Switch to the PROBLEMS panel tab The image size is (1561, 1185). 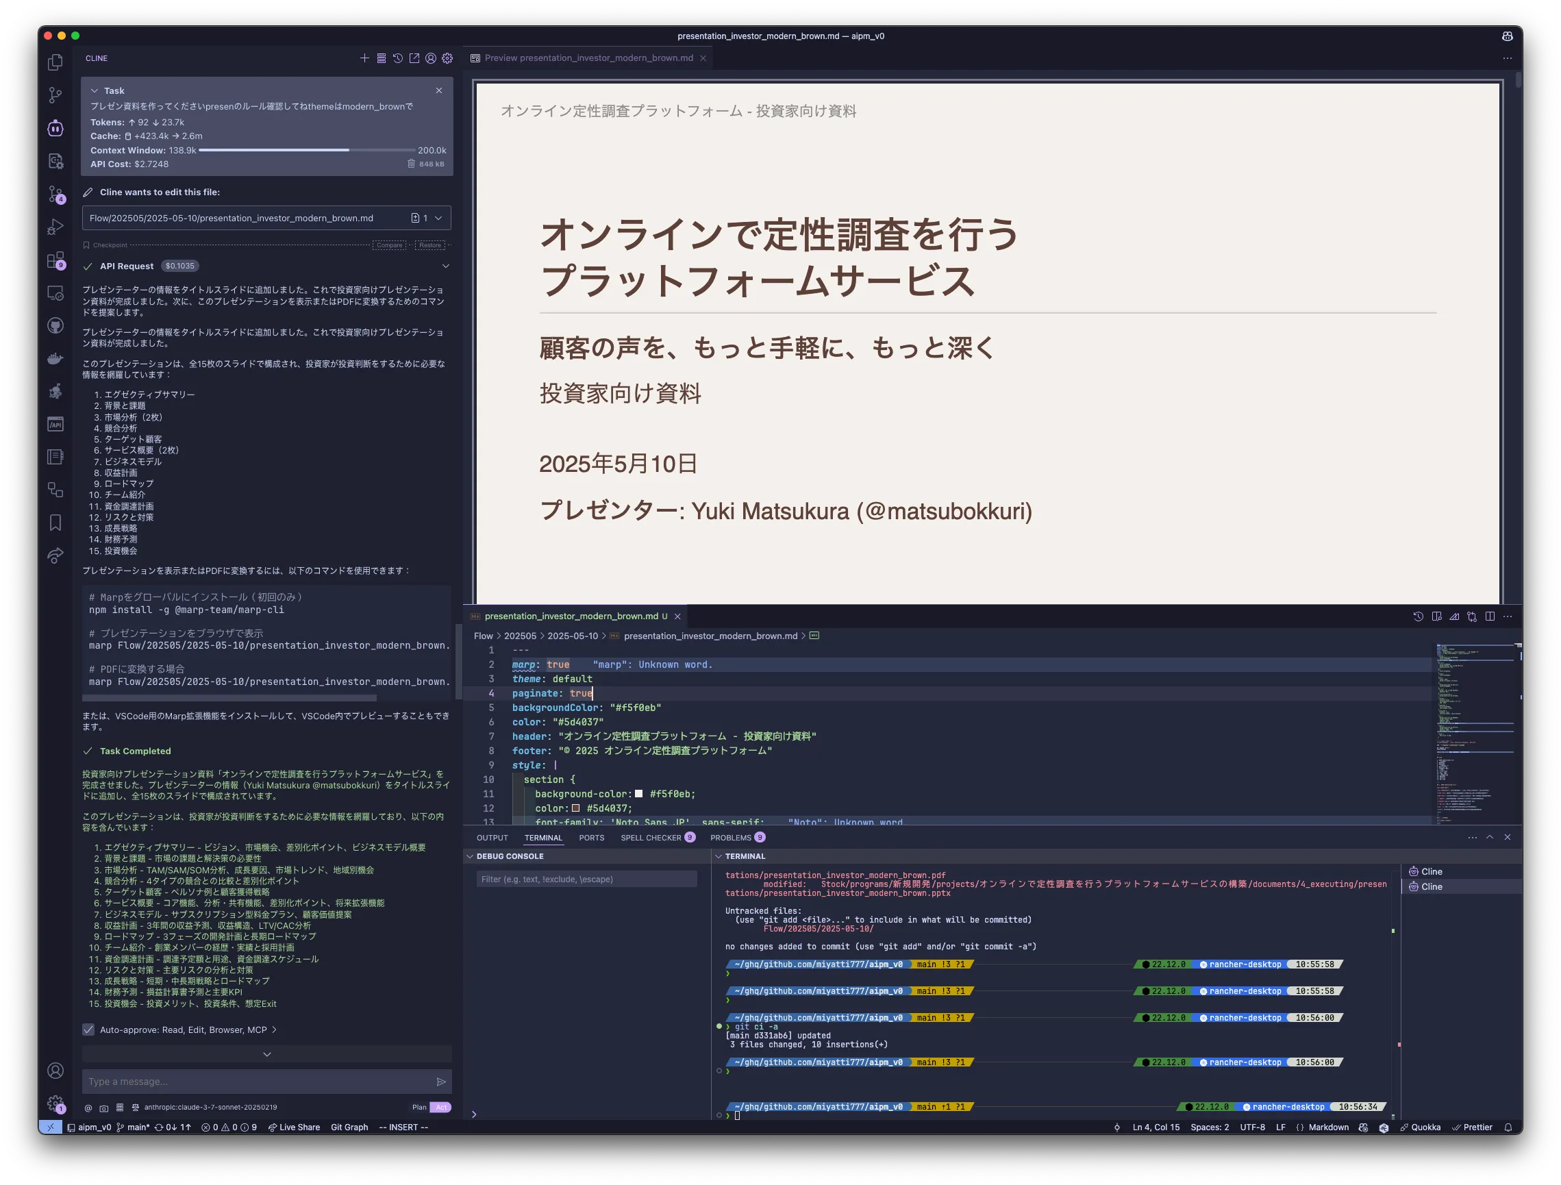coord(730,838)
